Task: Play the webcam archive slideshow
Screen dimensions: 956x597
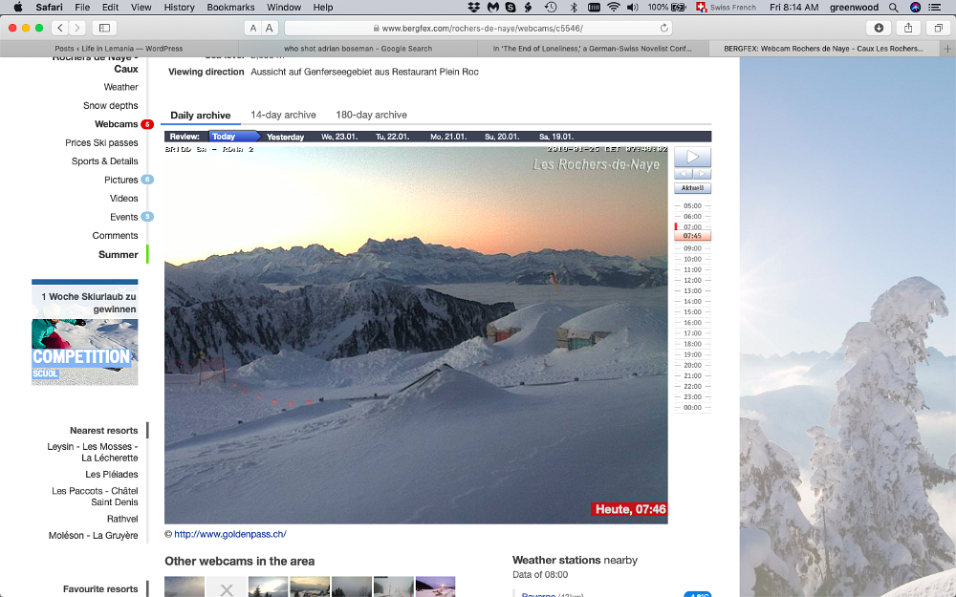Action: click(692, 157)
